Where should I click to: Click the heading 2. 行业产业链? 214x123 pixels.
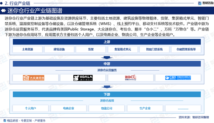17,3
